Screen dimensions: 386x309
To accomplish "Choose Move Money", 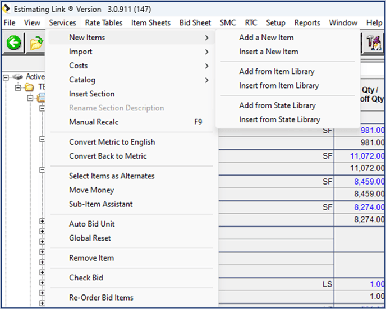I will click(131, 190).
